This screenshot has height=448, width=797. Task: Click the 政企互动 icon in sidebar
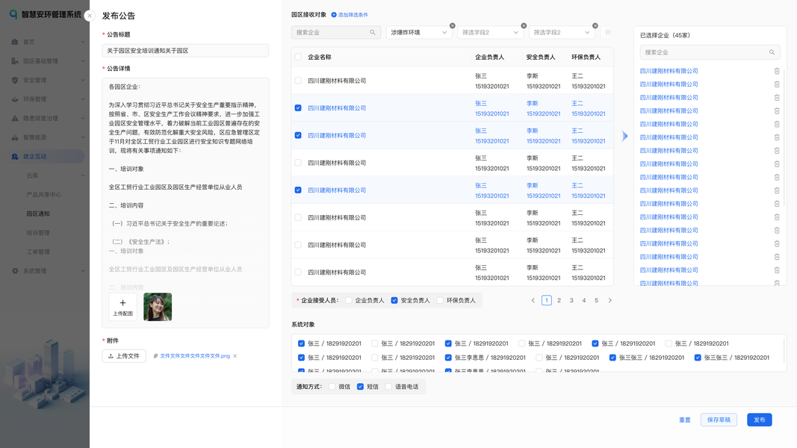pyautogui.click(x=15, y=157)
